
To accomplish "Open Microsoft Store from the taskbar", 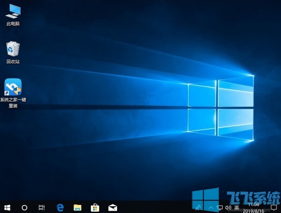I will pos(95,208).
